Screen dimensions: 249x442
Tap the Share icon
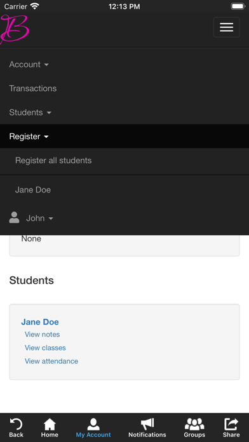point(231,424)
